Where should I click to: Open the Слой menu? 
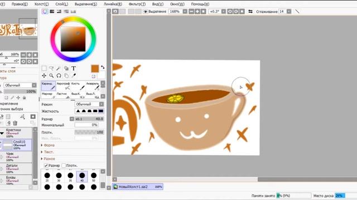point(62,4)
